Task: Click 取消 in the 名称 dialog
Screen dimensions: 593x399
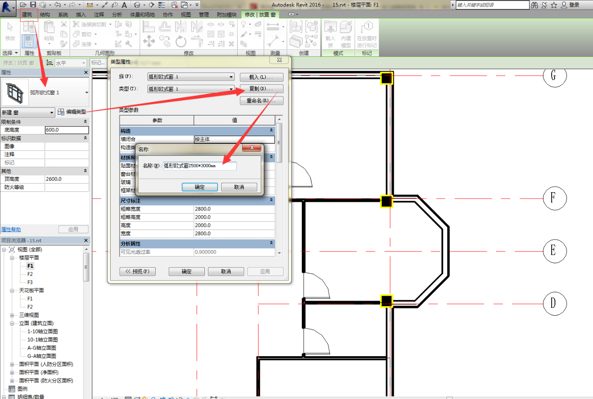Action: [239, 187]
